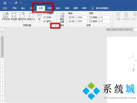The height and width of the screenshot is (103, 137).
Task: Click the 稿纸设置 manuscript paper button
Action: pyautogui.click(x=62, y=18)
